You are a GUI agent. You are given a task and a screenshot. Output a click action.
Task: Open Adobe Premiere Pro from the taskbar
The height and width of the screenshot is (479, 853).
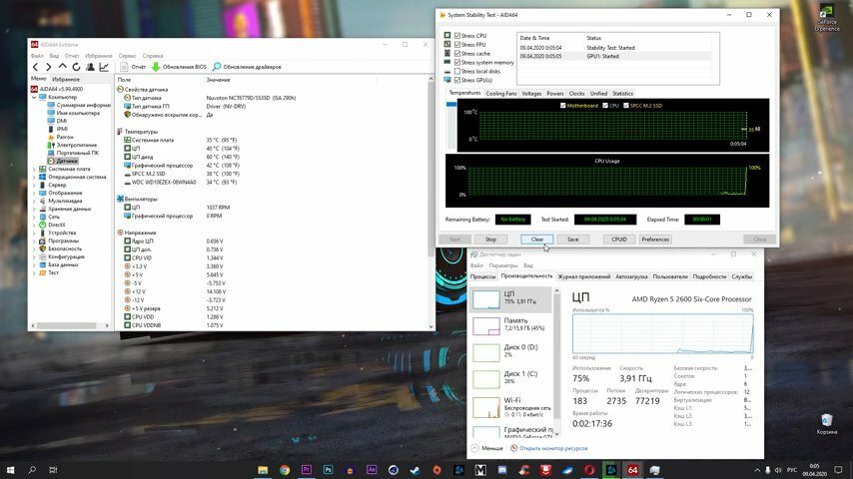(x=307, y=470)
